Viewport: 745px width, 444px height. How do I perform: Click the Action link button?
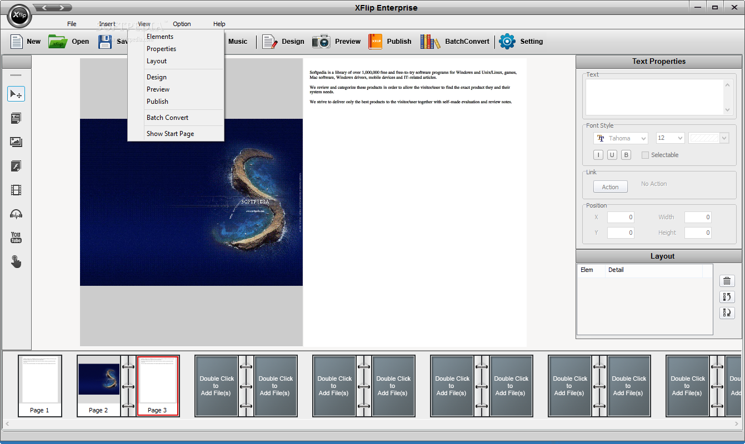pyautogui.click(x=610, y=187)
